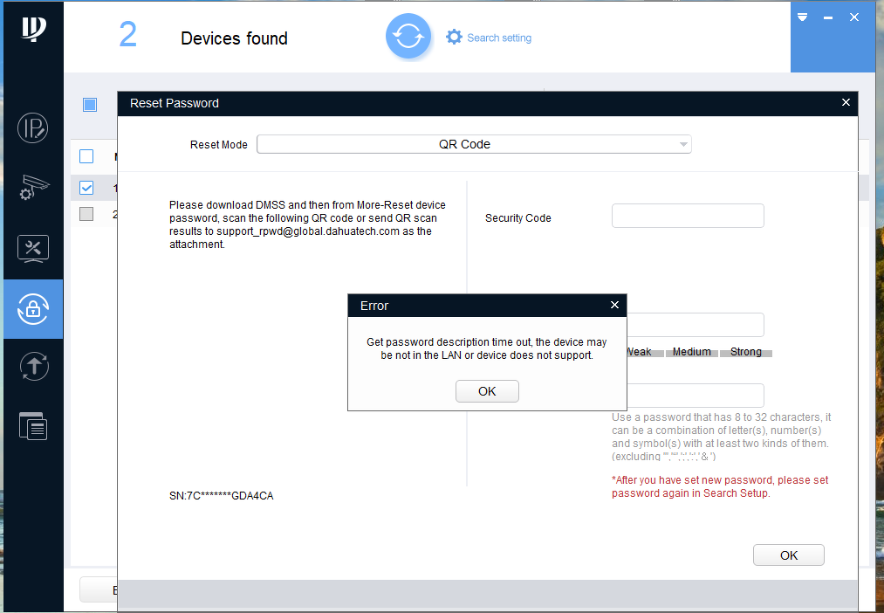The height and width of the screenshot is (613, 884).
Task: Click the red password reminder note
Action: (x=720, y=486)
